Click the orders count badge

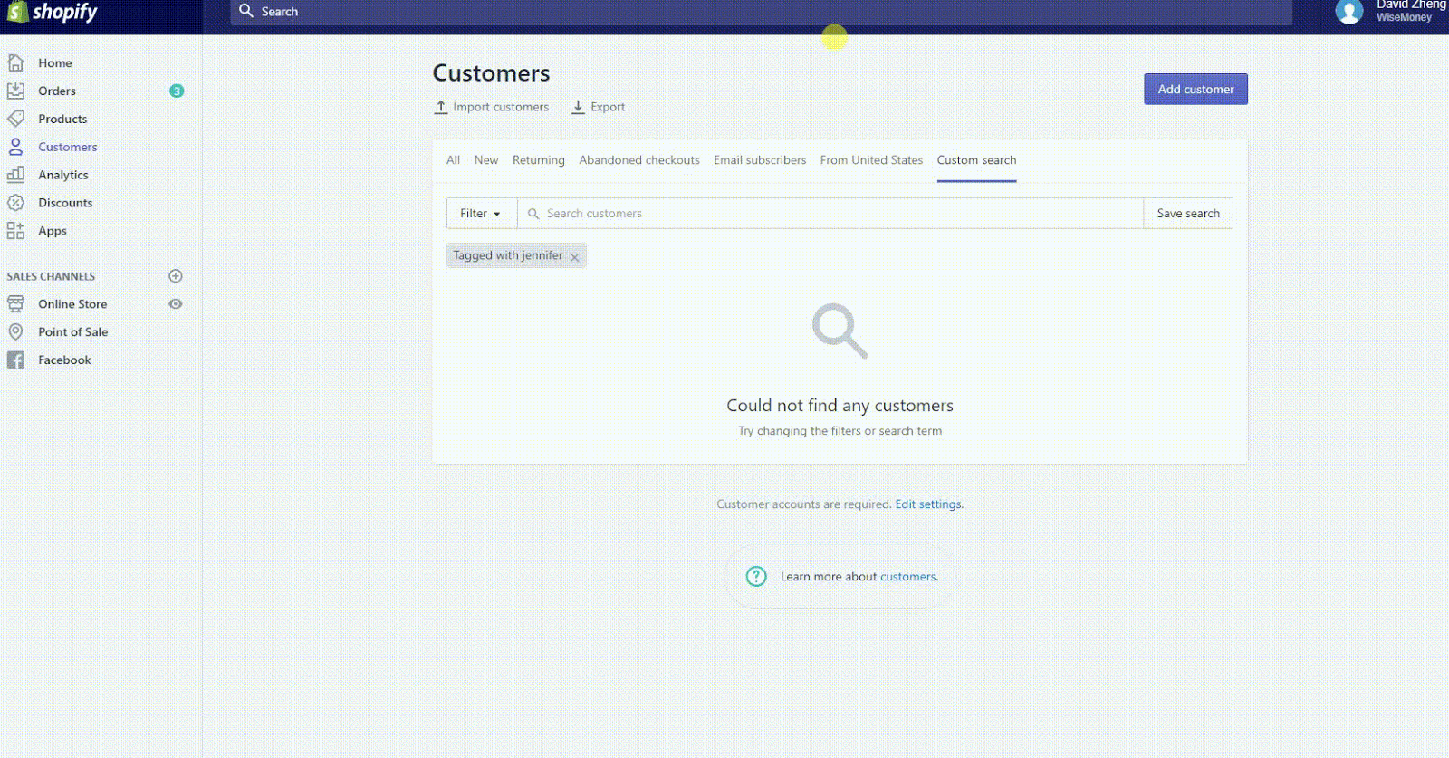(x=177, y=91)
